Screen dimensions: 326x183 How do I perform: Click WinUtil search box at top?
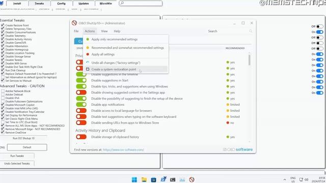(x=141, y=4)
